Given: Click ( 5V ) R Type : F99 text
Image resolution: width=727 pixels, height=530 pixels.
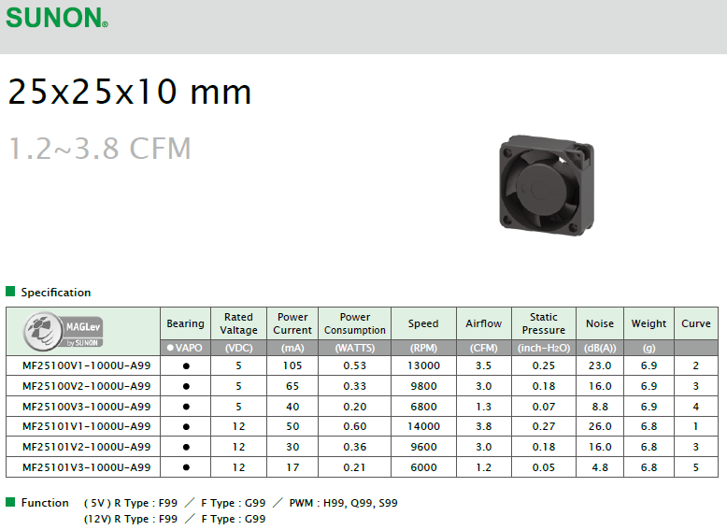Looking at the screenshot, I should [x=130, y=503].
